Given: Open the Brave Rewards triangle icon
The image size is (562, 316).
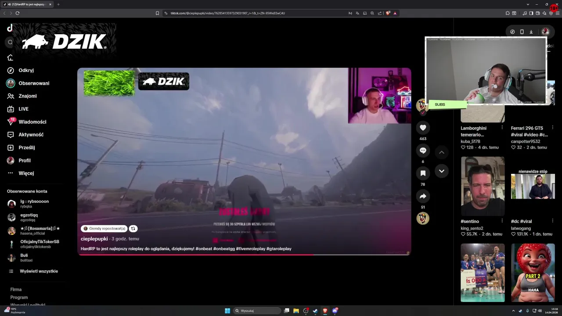Looking at the screenshot, I should (395, 13).
